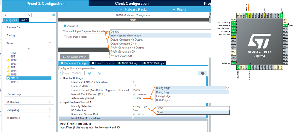This screenshot has height=133, width=295.
Task: Select pin PA9 on the chip right side
Action: [286, 37]
